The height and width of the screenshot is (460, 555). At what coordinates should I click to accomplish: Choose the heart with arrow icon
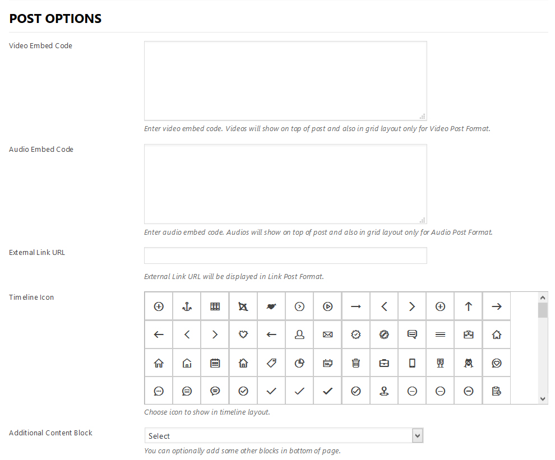coord(271,306)
